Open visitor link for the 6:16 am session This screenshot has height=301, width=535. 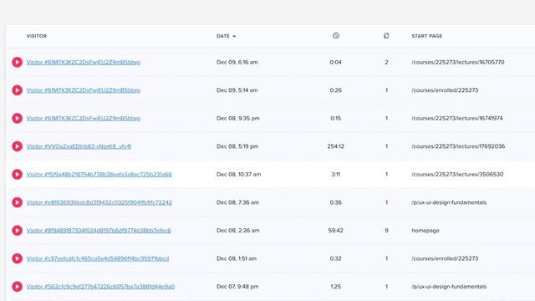pos(84,62)
